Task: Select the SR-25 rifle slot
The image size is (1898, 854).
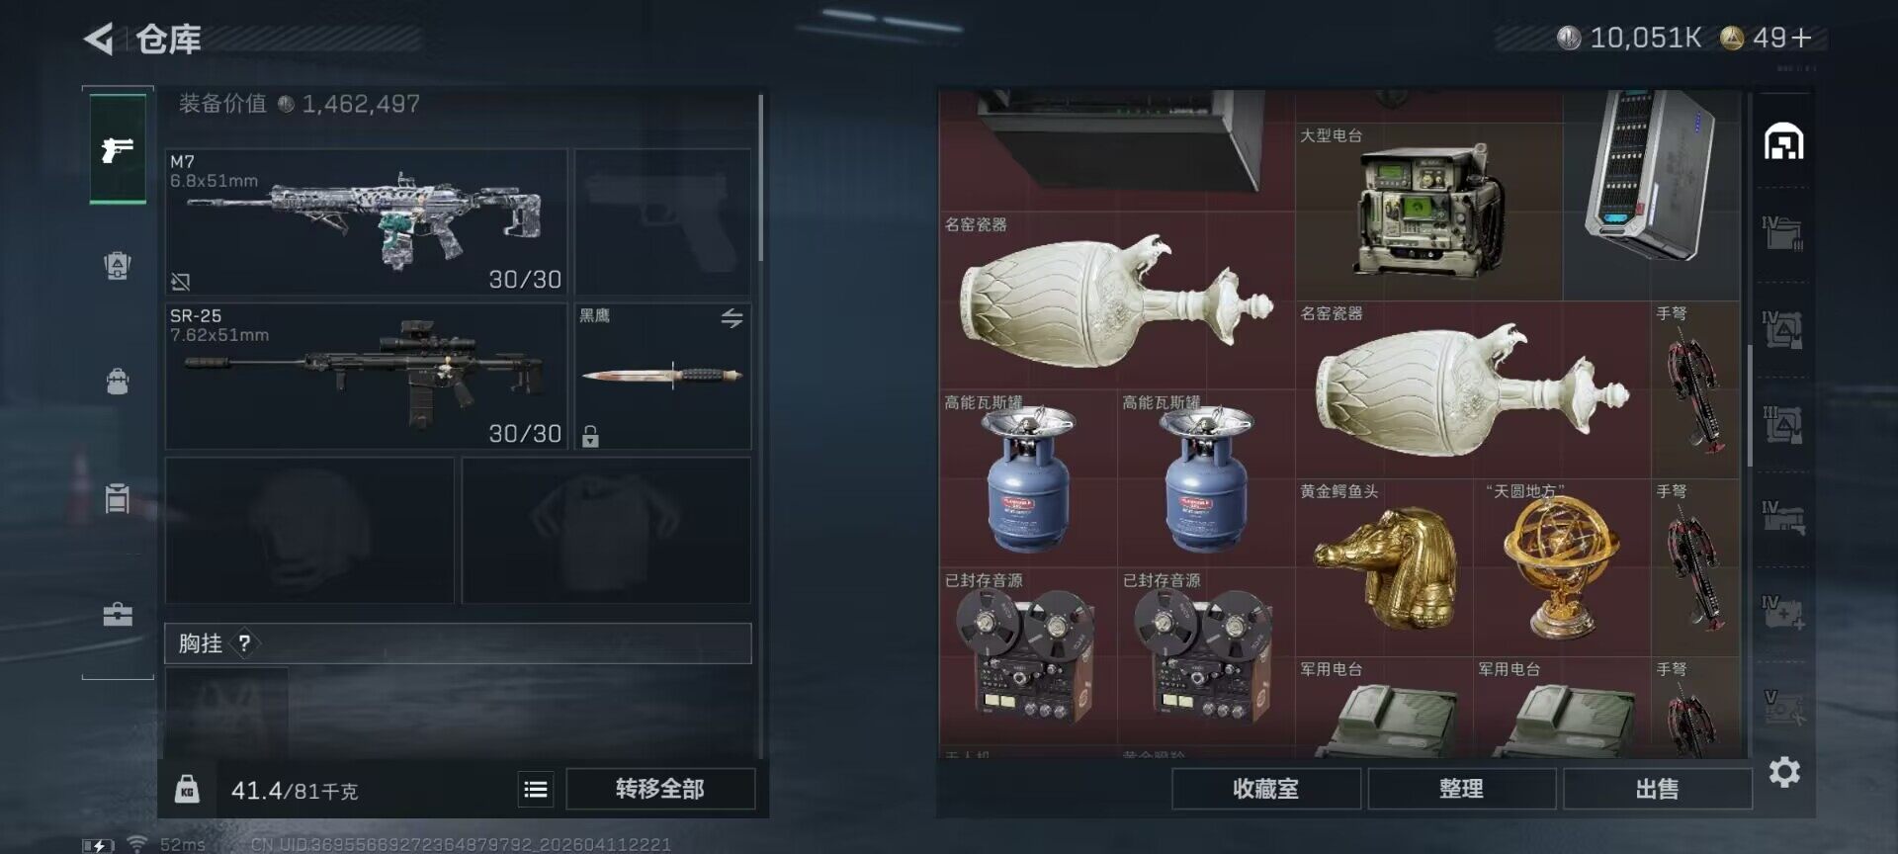Action: 366,376
